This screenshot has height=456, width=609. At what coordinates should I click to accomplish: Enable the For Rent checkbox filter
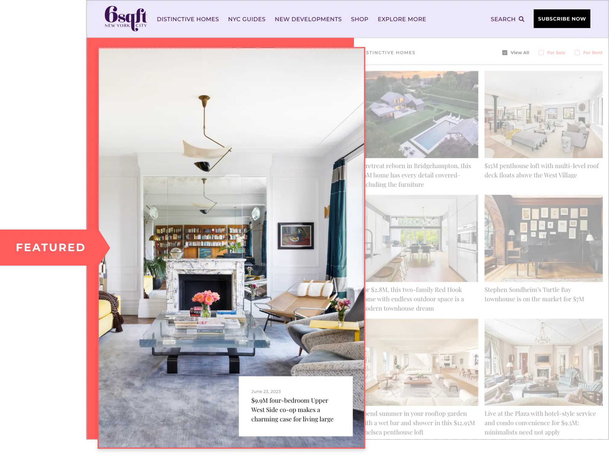[x=577, y=53]
